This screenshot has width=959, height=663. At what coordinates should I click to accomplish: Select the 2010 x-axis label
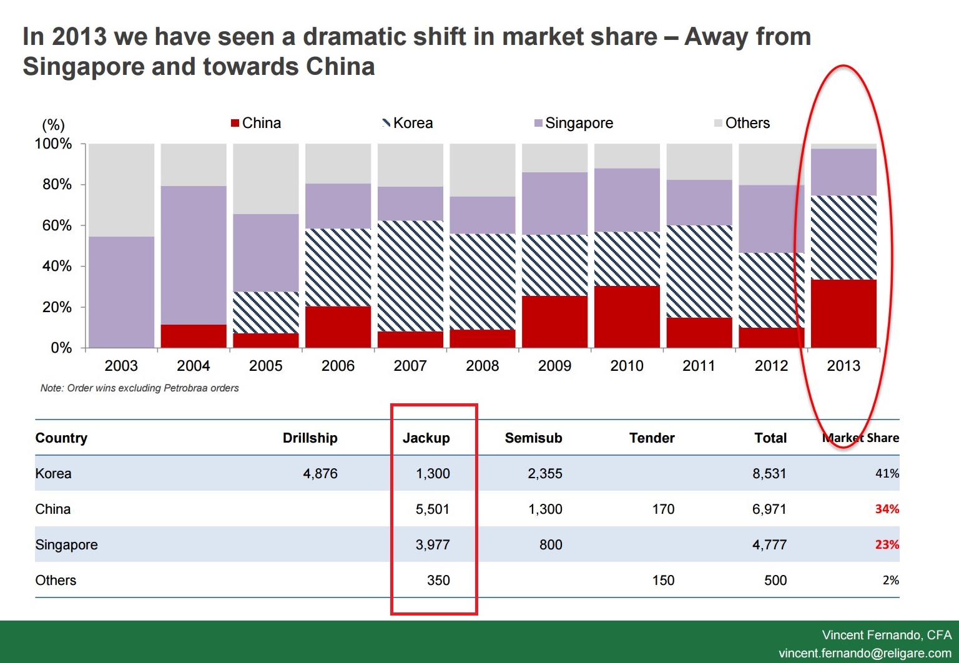click(x=627, y=366)
